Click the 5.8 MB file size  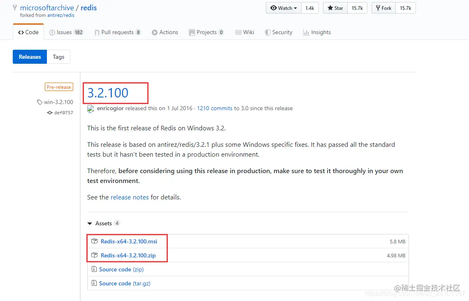397,241
